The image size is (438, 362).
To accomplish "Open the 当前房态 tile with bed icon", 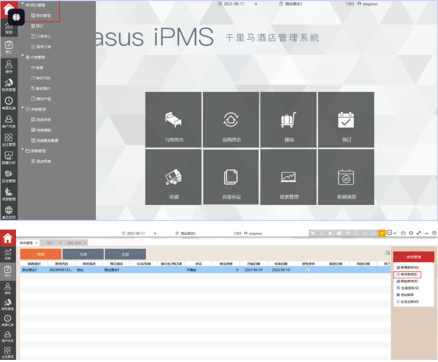I will coord(174,120).
